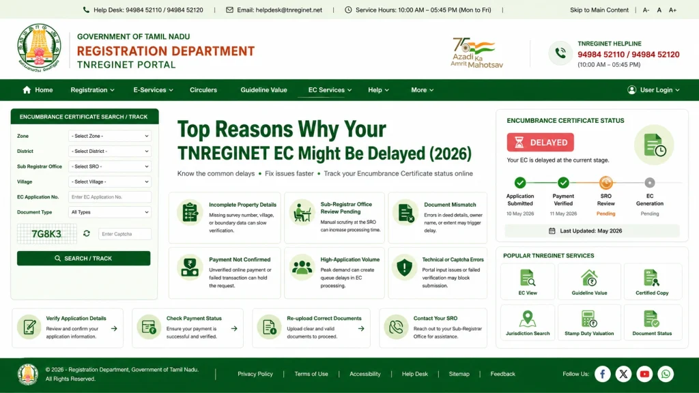Click the EC Generation step marker
This screenshot has width=699, height=393.
[650, 183]
